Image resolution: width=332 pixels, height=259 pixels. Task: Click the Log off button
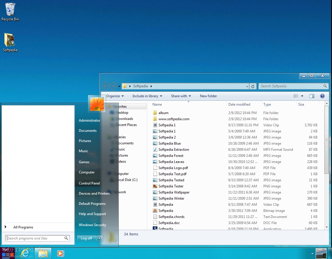pyautogui.click(x=87, y=238)
